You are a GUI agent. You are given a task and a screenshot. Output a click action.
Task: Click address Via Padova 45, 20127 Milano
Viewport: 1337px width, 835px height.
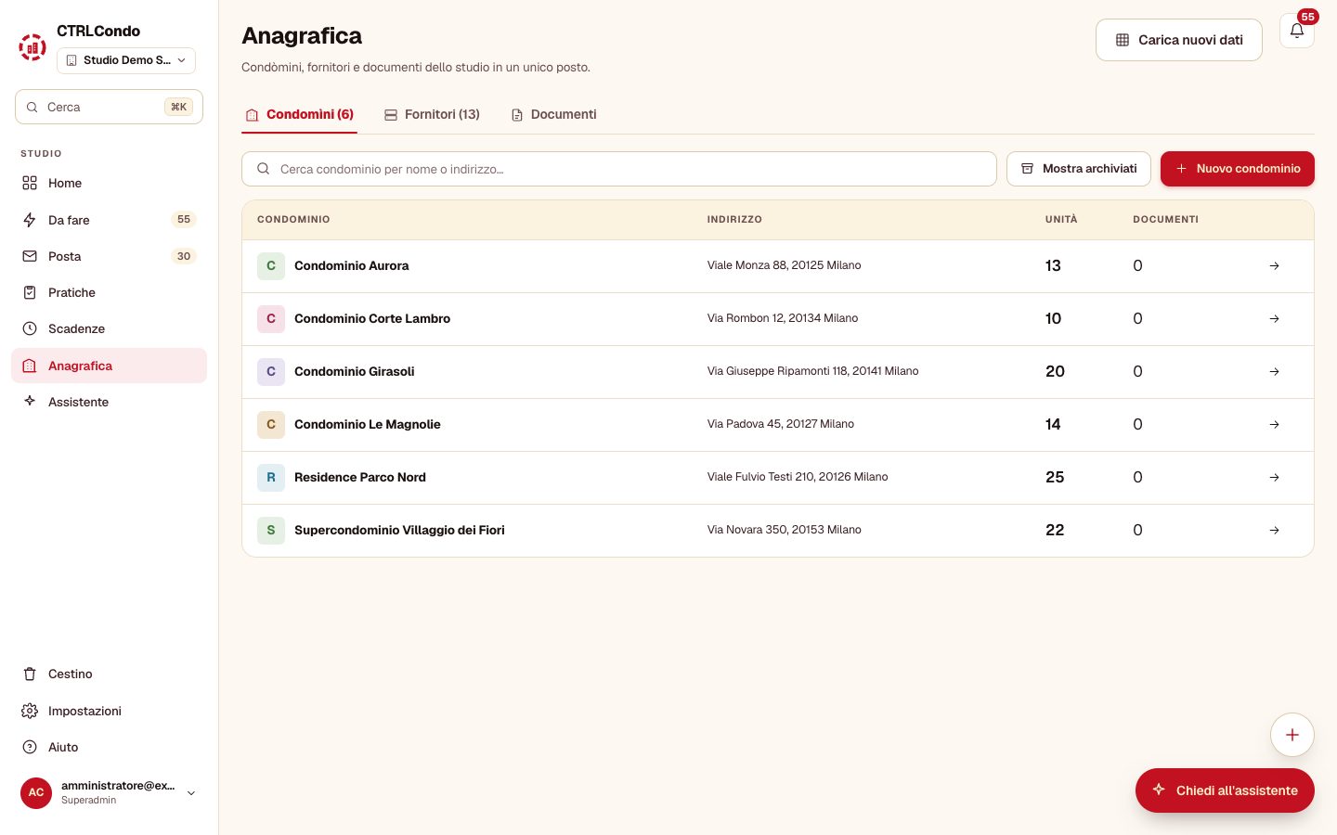[781, 424]
